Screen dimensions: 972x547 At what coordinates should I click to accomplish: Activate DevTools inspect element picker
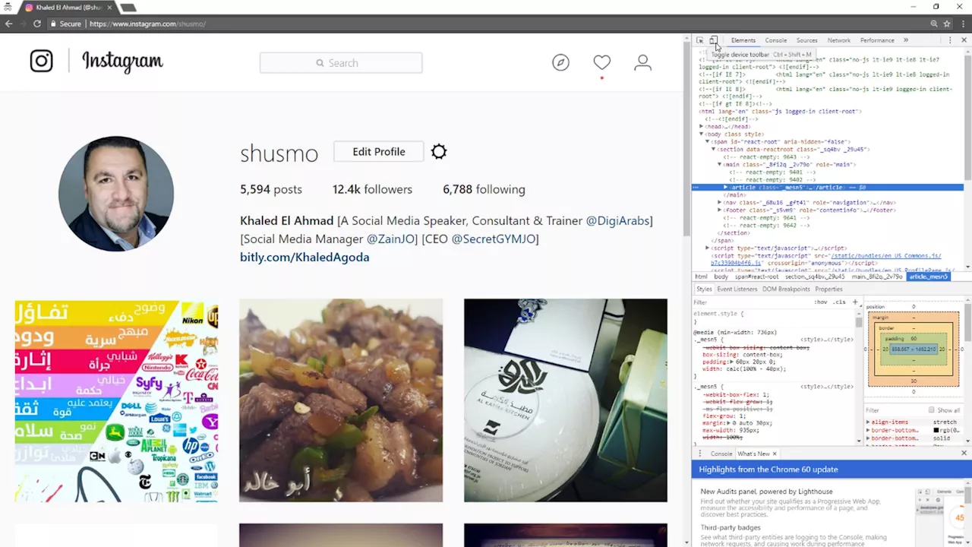(x=700, y=40)
